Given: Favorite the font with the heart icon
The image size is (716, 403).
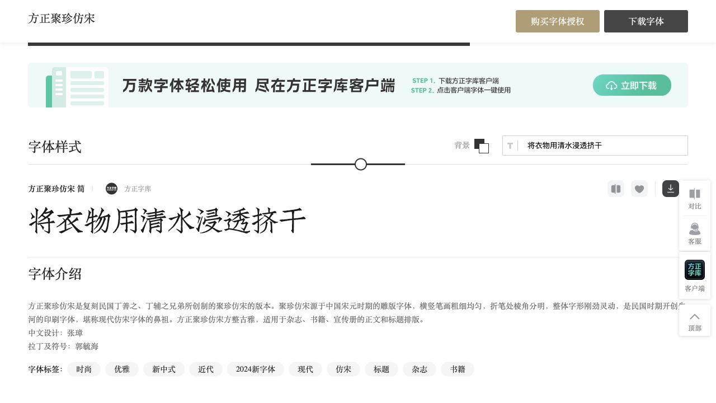Looking at the screenshot, I should coord(639,189).
